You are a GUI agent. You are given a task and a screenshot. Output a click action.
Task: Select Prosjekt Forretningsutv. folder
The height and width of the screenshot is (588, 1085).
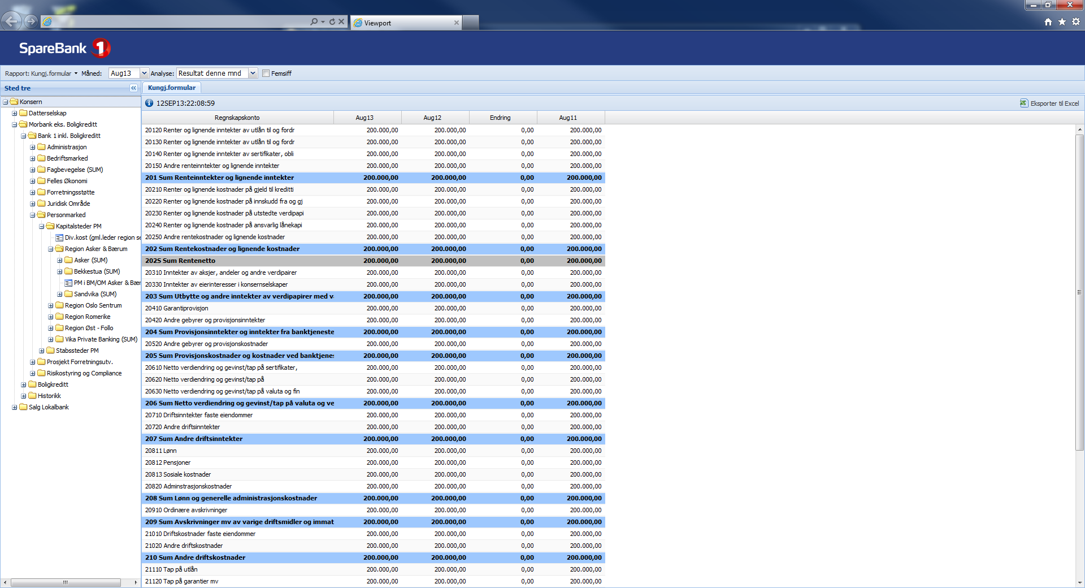pos(75,362)
